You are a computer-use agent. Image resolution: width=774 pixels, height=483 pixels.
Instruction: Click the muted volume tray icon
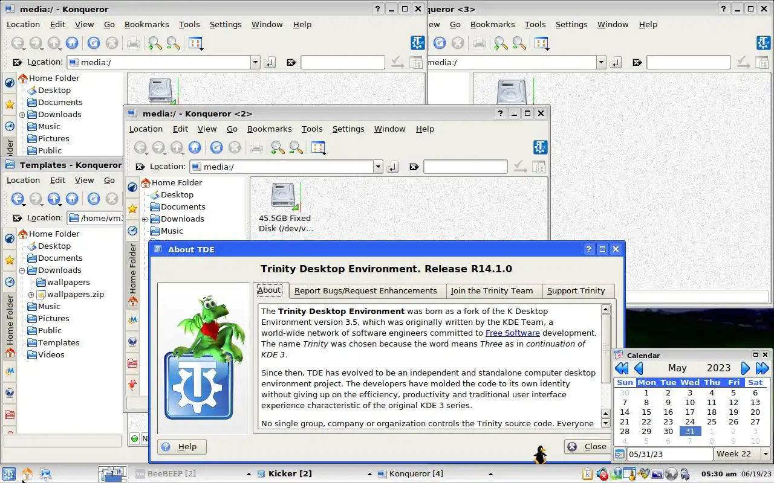pyautogui.click(x=602, y=474)
